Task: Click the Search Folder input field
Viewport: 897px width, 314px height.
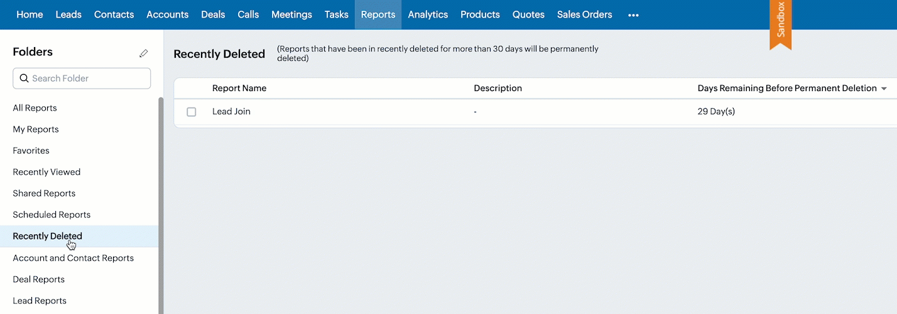Action: (x=88, y=78)
